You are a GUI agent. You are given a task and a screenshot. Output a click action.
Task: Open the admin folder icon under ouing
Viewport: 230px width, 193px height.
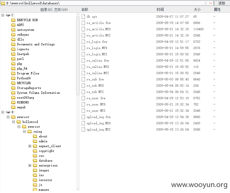[35, 141]
